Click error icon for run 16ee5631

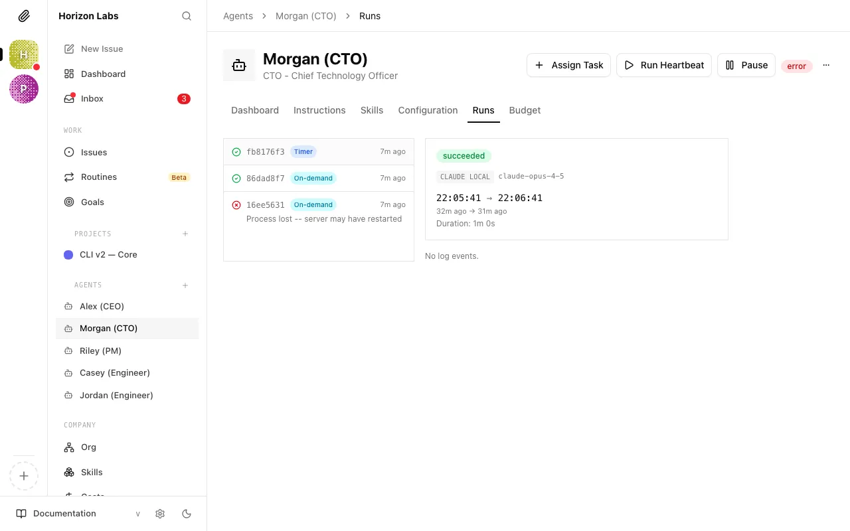pyautogui.click(x=236, y=205)
